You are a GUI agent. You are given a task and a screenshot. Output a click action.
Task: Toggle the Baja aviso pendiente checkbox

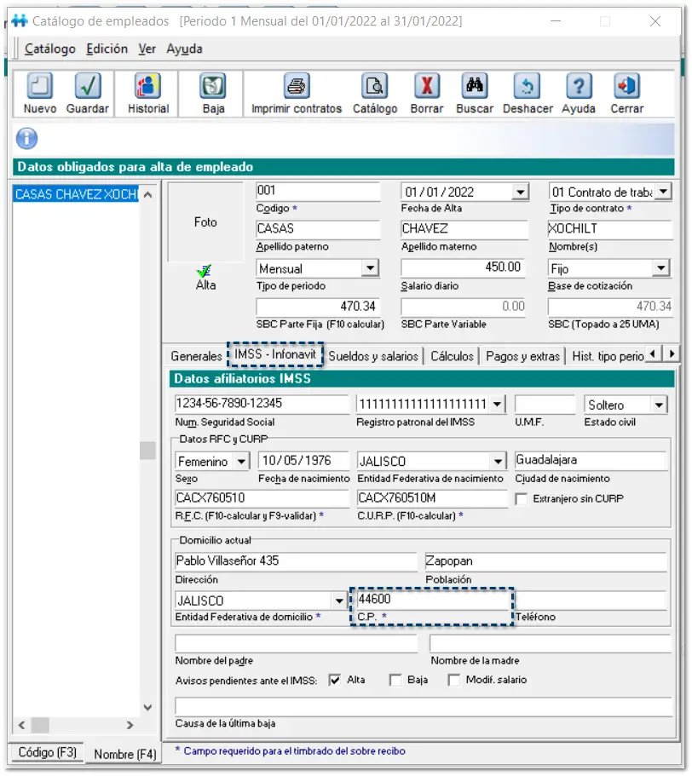click(x=395, y=680)
